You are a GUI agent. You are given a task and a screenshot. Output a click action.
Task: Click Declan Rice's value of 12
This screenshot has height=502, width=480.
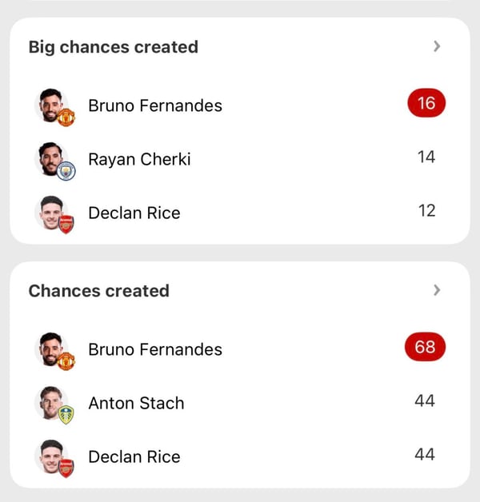[x=426, y=211]
